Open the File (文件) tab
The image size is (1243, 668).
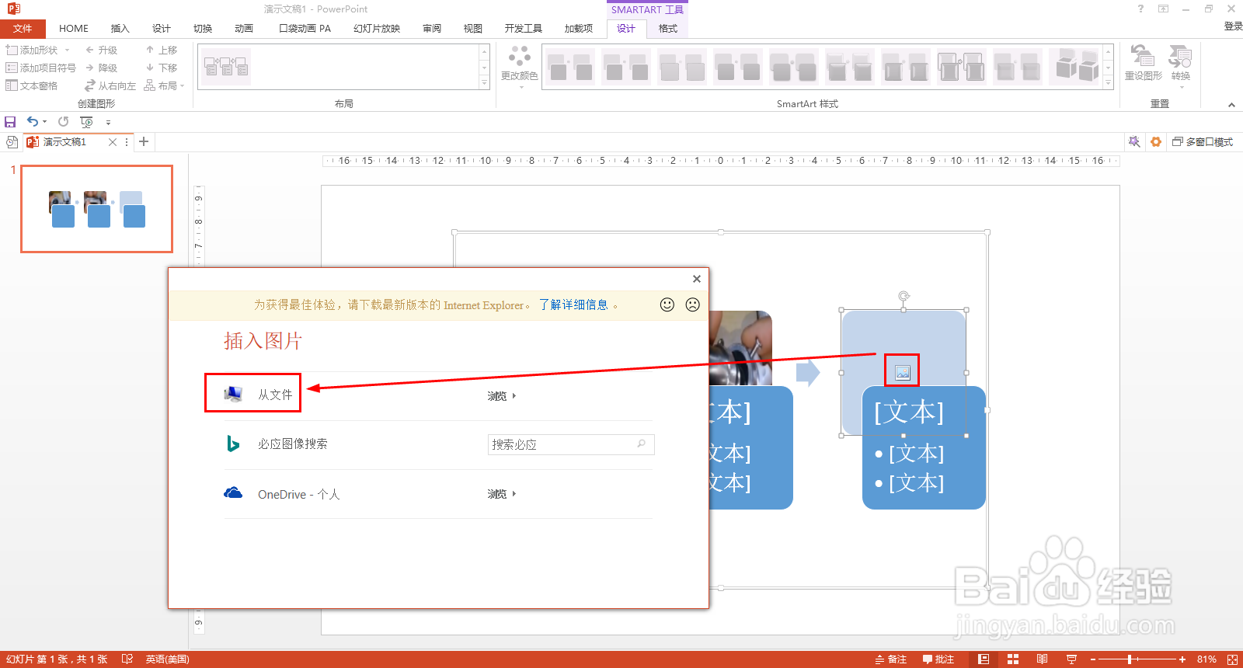(23, 29)
